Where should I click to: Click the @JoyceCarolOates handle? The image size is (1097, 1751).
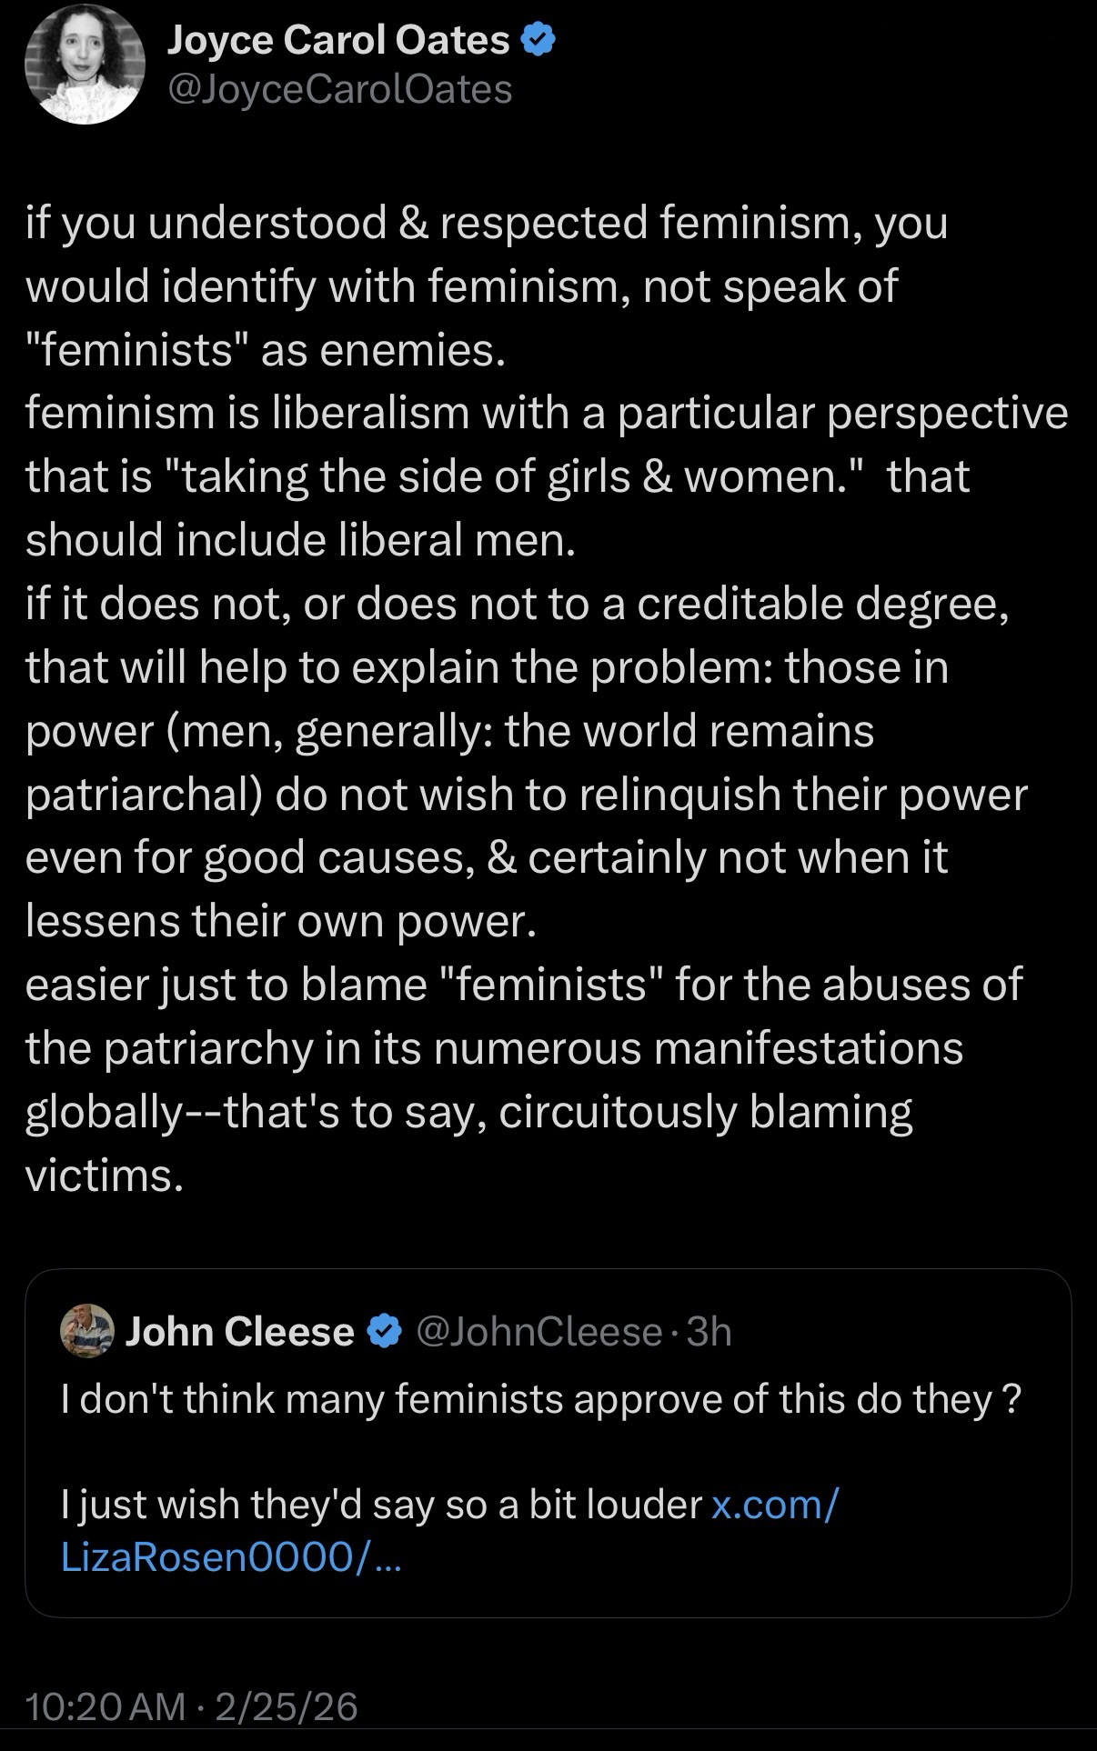340,89
